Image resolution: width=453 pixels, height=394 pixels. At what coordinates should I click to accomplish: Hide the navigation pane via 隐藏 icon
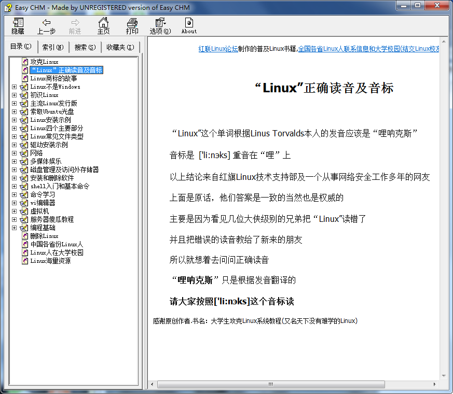click(18, 25)
